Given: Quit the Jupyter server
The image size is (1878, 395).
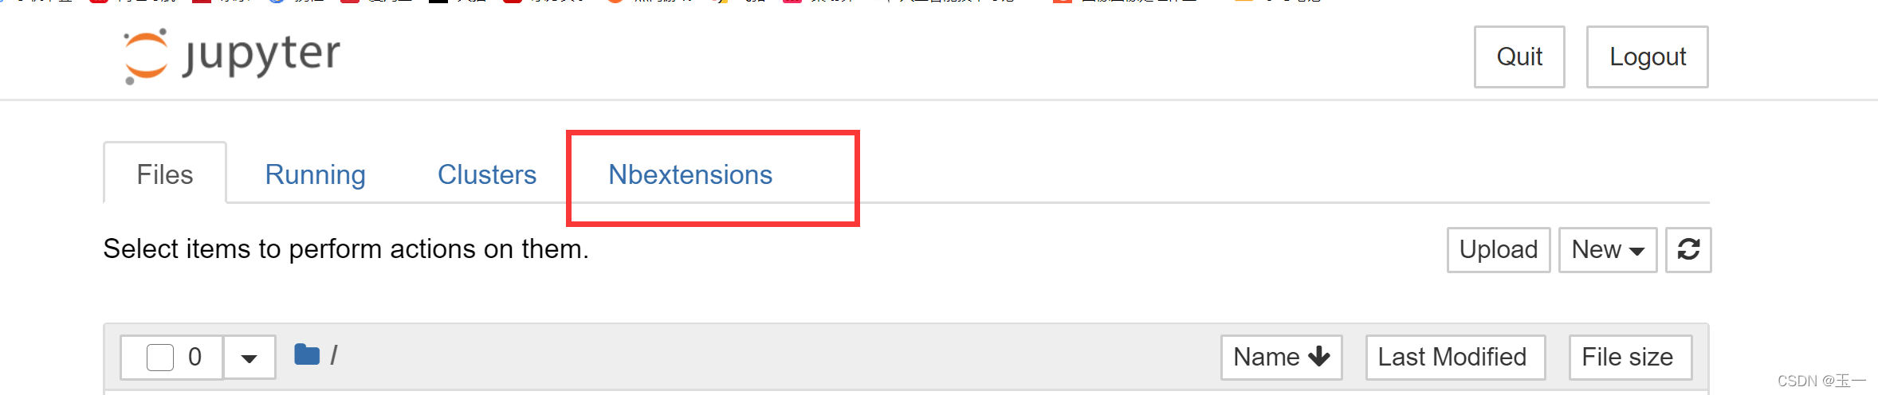Looking at the screenshot, I should click(x=1519, y=57).
